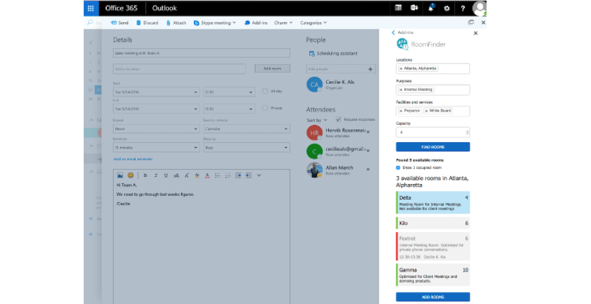
Task: Insert an emoji in message body
Action: (130, 176)
